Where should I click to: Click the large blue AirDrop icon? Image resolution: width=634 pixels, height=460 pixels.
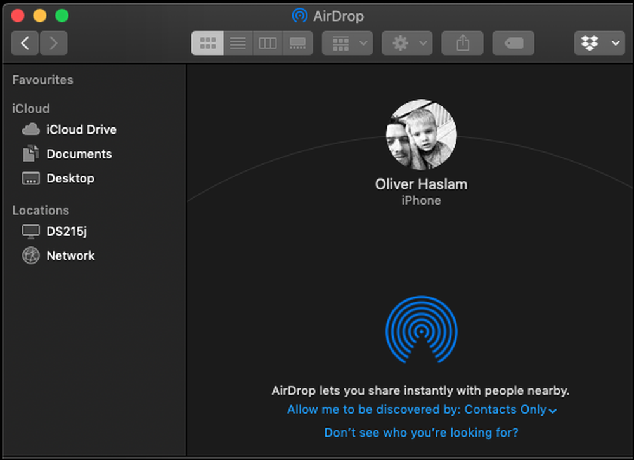pyautogui.click(x=422, y=329)
